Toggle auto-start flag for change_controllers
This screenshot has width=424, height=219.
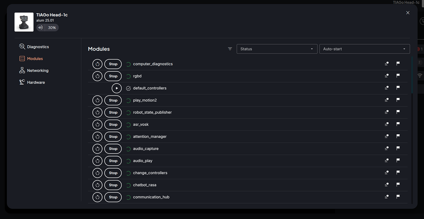point(398,173)
